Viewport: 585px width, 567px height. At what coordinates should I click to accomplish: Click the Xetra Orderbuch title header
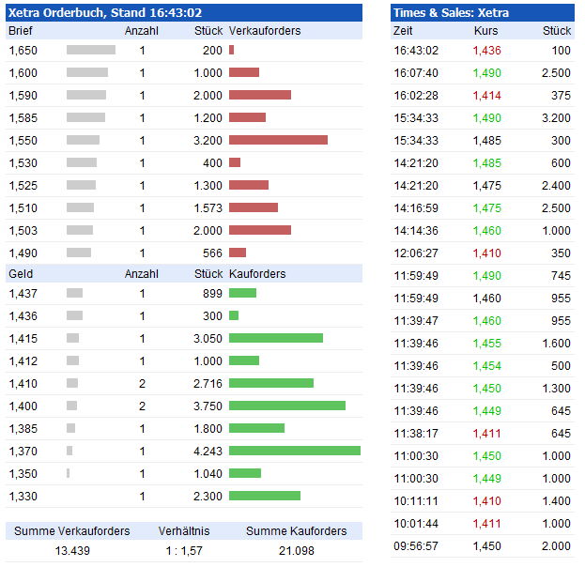[x=105, y=12]
